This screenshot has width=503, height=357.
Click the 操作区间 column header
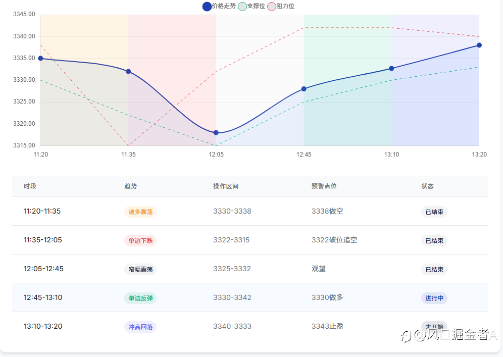[x=226, y=186]
